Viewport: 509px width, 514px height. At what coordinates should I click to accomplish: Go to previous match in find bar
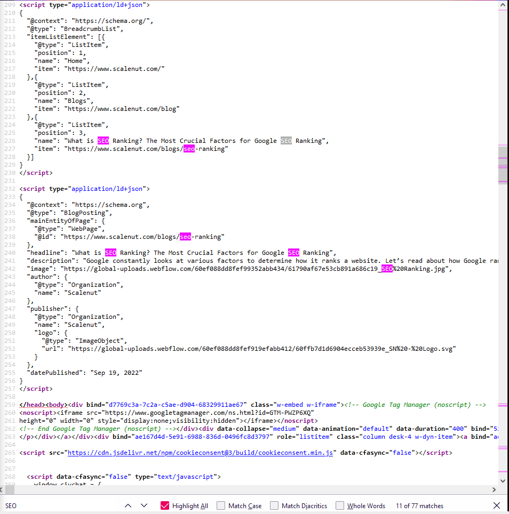click(x=128, y=505)
